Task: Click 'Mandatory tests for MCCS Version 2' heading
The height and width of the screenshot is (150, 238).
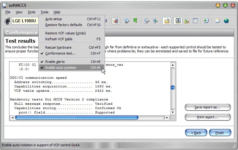Action: coord(59,99)
